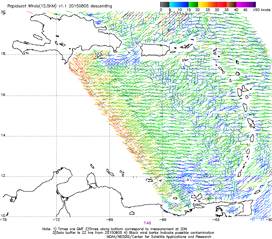Click the '40' legend scale label
This screenshot has width=272, height=239.
[236, 10]
